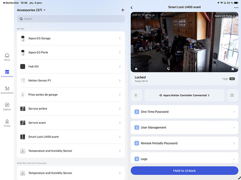The width and height of the screenshot is (241, 180).
Task: Start a voice call through camera
Action: [168, 68]
